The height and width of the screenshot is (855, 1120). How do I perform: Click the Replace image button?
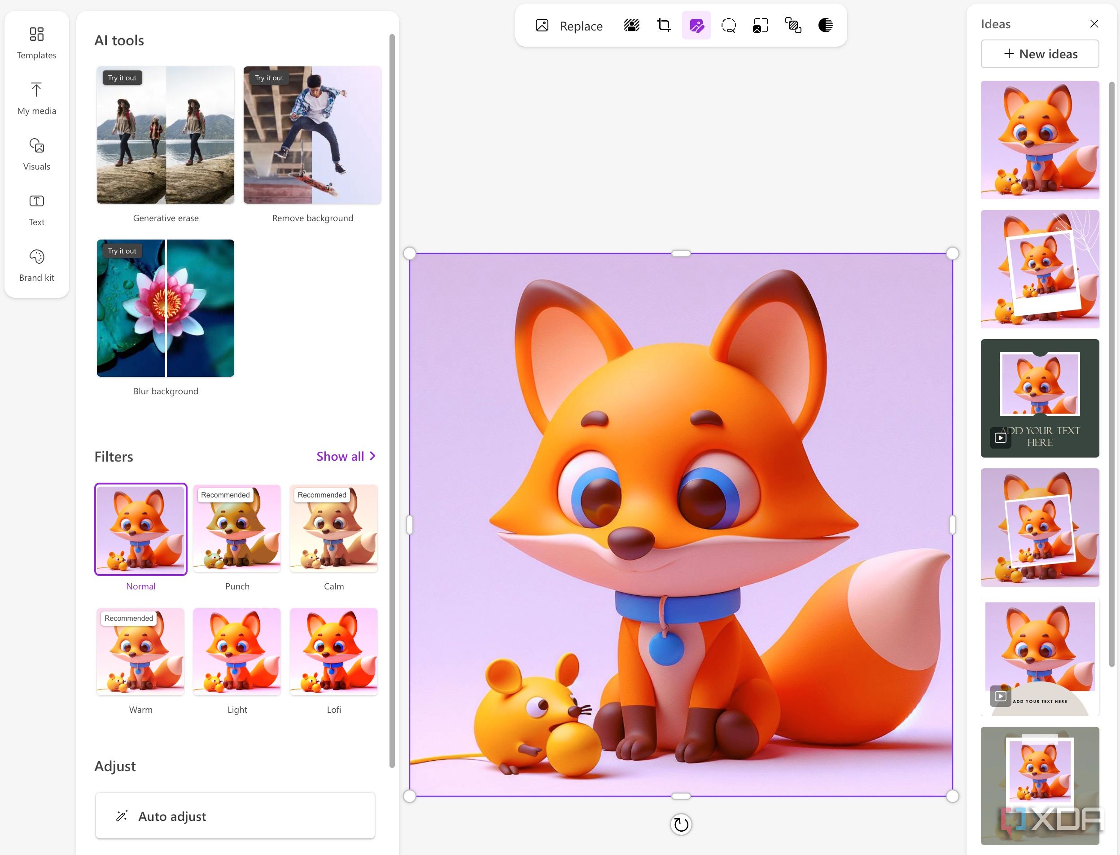coord(569,26)
